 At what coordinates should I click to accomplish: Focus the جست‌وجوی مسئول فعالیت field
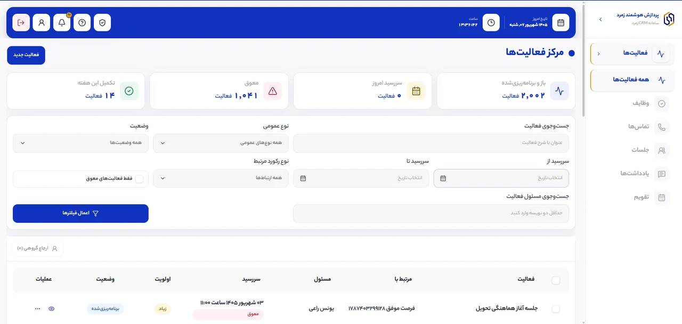(x=431, y=213)
